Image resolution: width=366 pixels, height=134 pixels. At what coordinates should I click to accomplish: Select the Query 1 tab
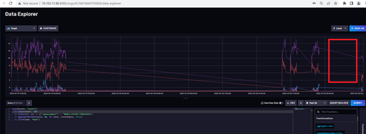pos(15,103)
